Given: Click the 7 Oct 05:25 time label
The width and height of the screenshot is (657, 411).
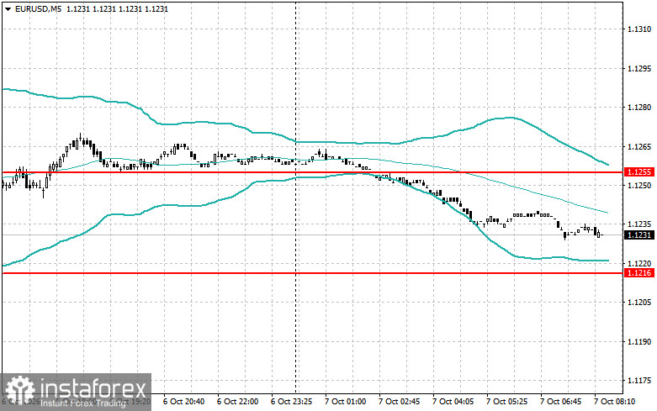Looking at the screenshot, I should pos(506,402).
